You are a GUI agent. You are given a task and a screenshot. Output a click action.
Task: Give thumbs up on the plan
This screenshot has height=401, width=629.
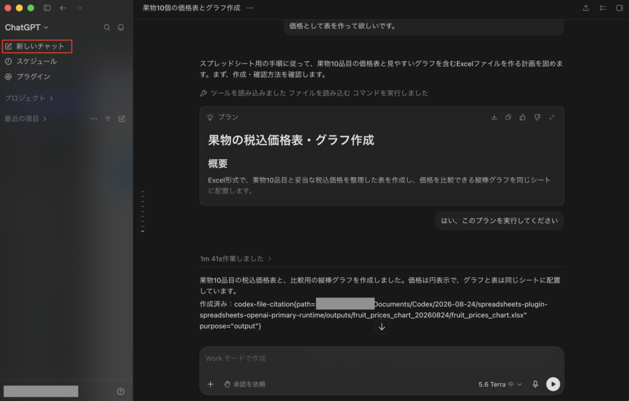(522, 117)
